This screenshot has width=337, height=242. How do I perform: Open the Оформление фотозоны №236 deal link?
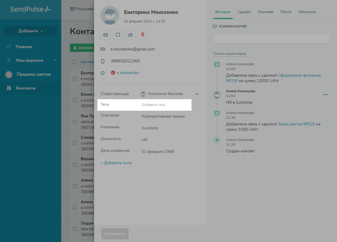click(299, 75)
